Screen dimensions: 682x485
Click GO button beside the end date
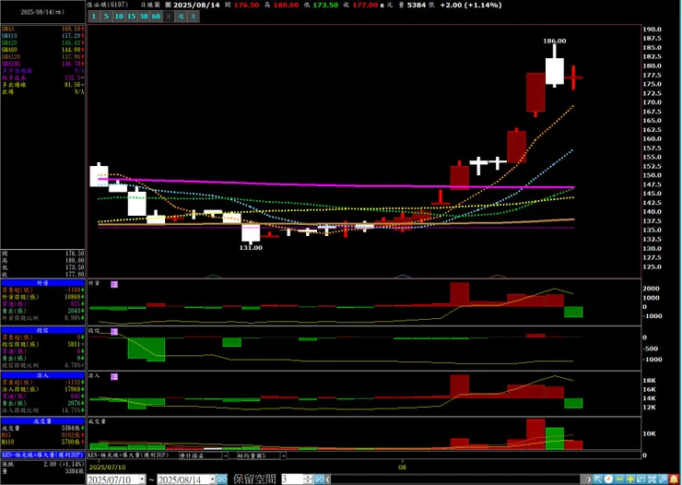click(x=222, y=479)
